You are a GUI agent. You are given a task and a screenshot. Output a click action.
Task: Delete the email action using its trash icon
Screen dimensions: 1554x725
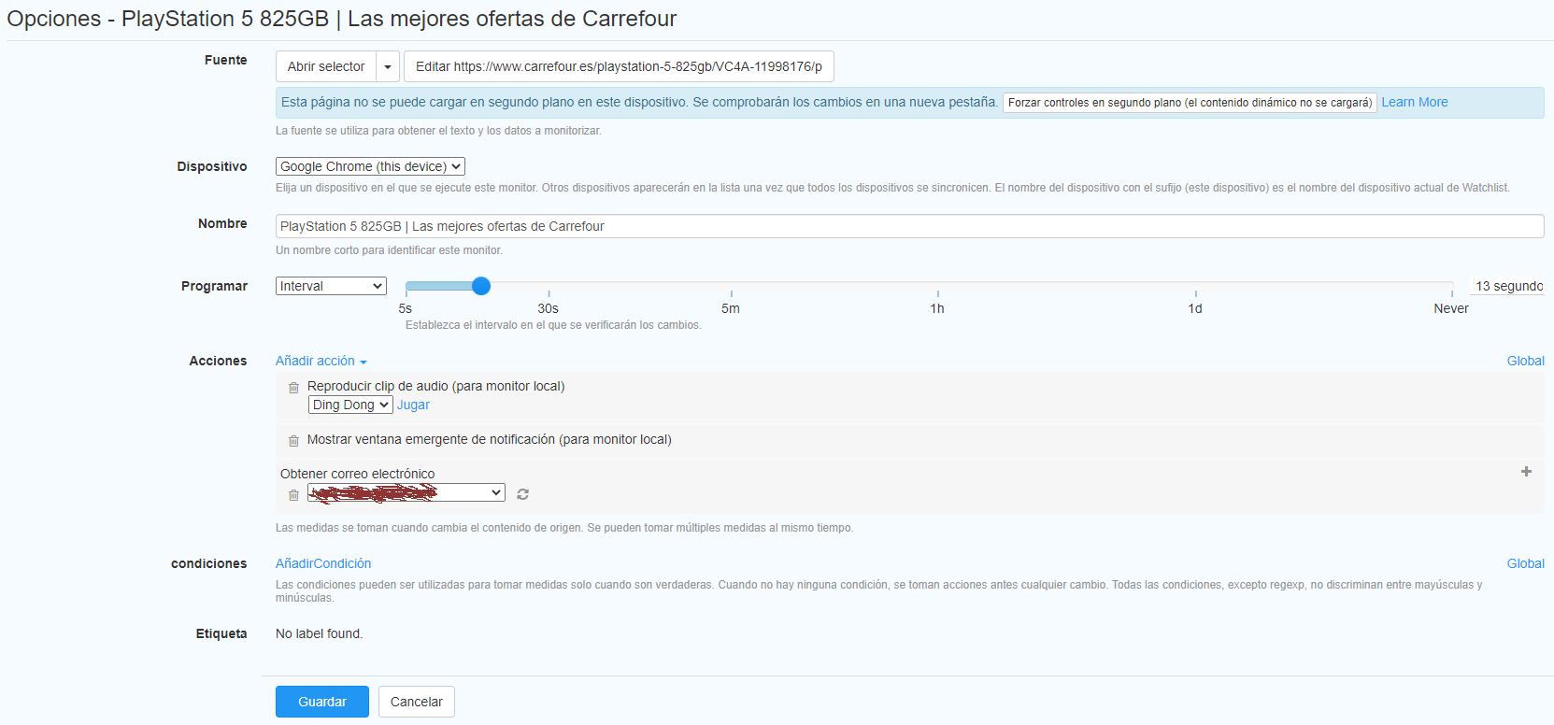coord(293,495)
